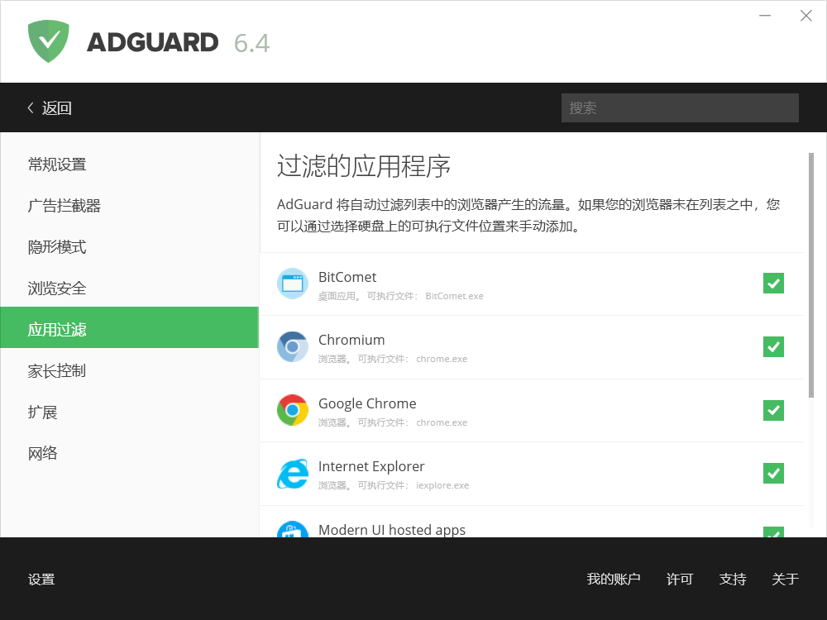Click the 许可 footer link

(x=679, y=579)
